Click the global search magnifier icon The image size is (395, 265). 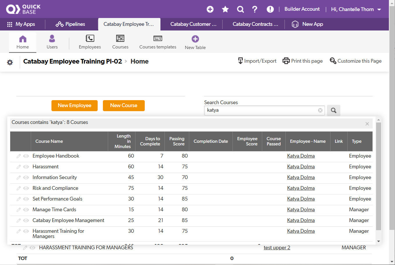(x=240, y=9)
